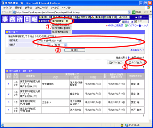Click the 法人税・消費税申告 cell
This screenshot has width=153, height=128.
[76, 84]
